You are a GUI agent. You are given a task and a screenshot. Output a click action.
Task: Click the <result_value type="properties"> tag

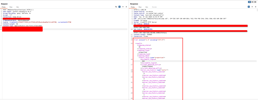pyautogui.click(x=152, y=58)
